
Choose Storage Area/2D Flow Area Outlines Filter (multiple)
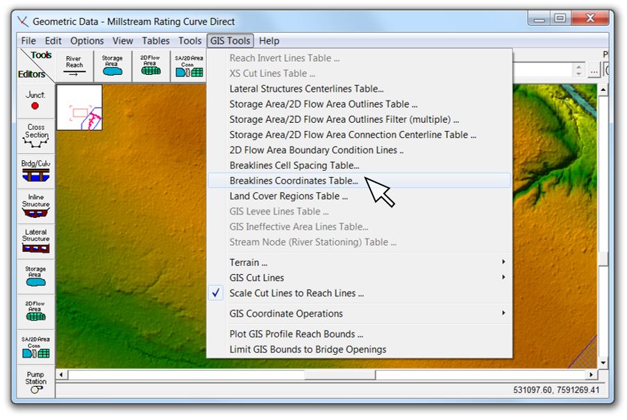(x=360, y=119)
